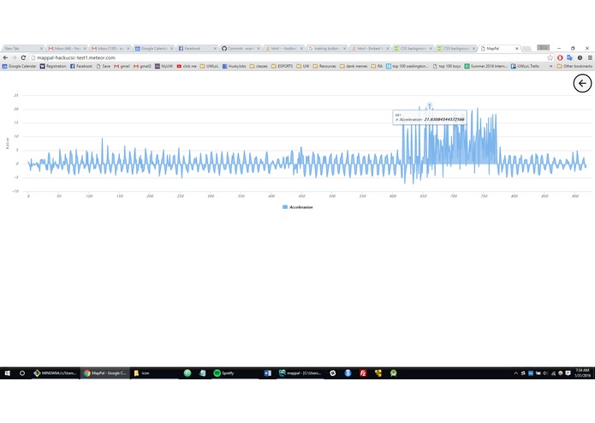The width and height of the screenshot is (595, 423).
Task: Switch to the 'html - Embed' tab
Action: [x=370, y=49]
